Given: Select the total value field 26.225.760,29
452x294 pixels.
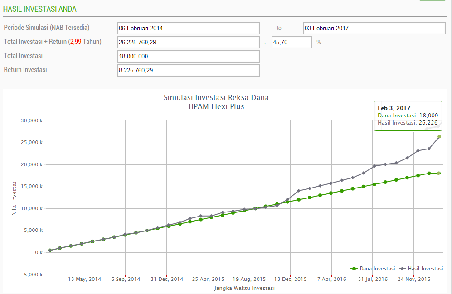Looking at the screenshot, I should 189,42.
